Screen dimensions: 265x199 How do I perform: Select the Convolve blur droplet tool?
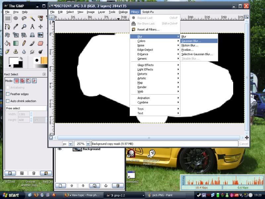point(24,52)
